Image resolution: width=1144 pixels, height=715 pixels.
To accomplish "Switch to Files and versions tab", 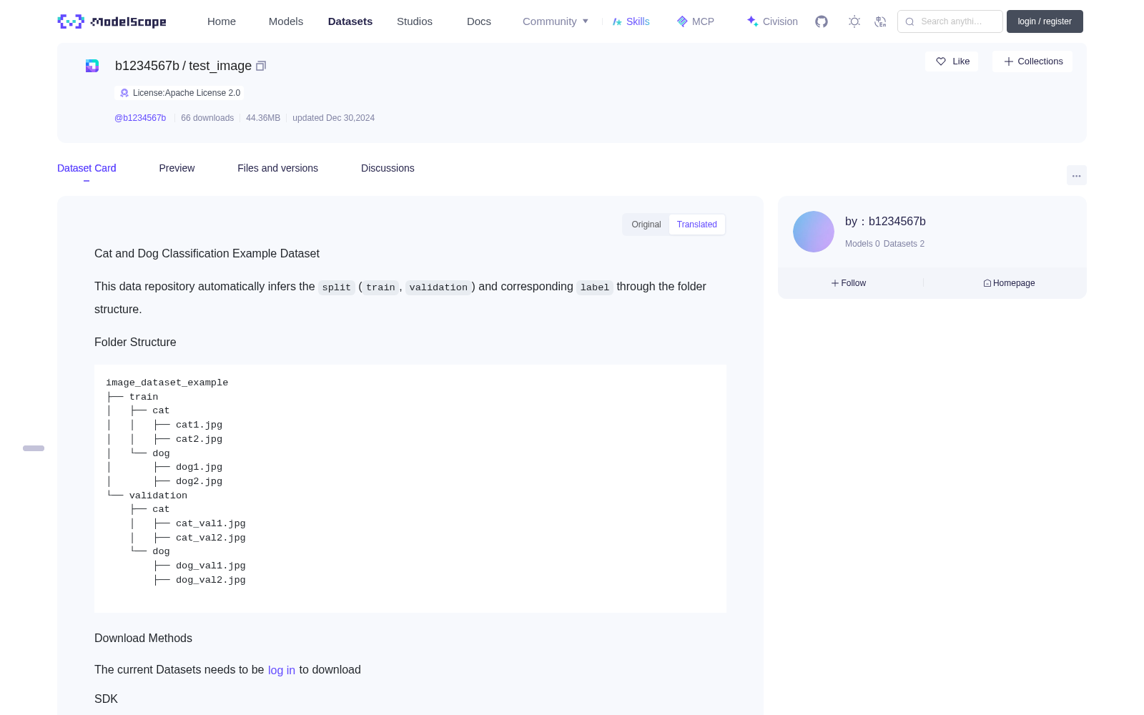I will (x=277, y=168).
